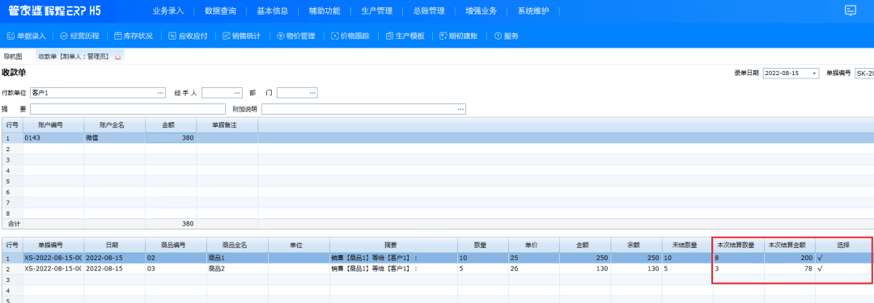874x303 pixels.
Task: Open the 付款单位 lookup ellipsis button
Action: click(160, 92)
